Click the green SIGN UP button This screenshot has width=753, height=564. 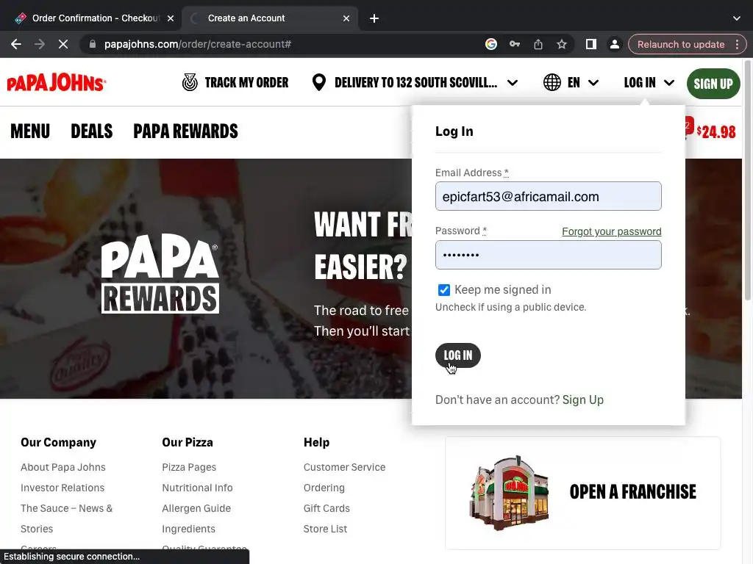pyautogui.click(x=713, y=84)
